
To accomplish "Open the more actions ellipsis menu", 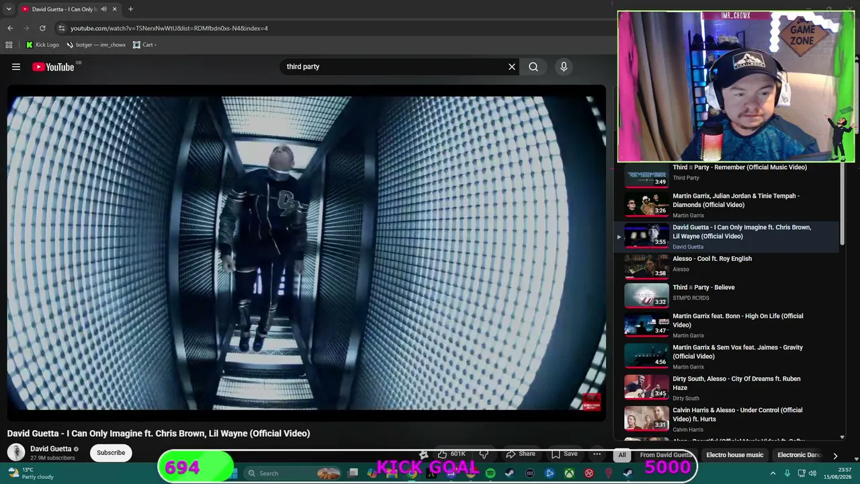I will [597, 454].
